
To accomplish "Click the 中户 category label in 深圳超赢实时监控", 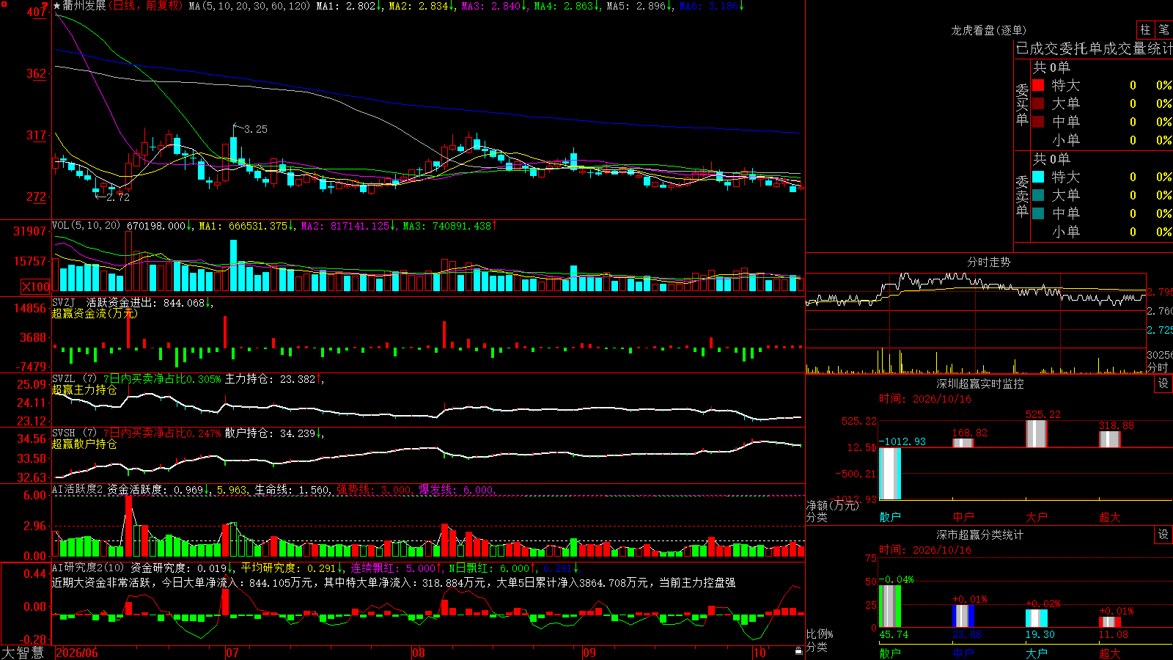I will click(x=963, y=517).
